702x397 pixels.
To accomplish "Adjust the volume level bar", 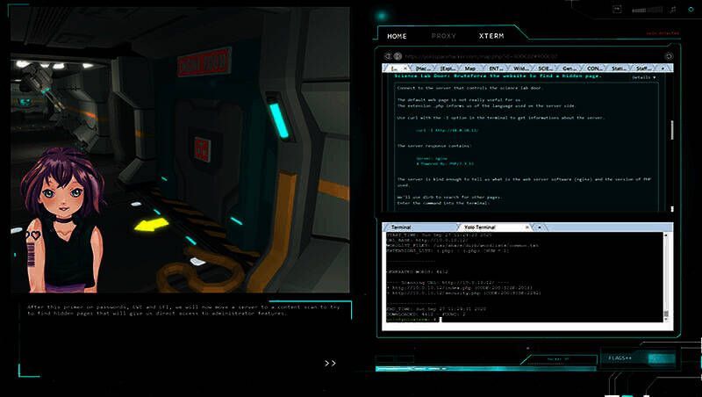I will click(x=645, y=10).
